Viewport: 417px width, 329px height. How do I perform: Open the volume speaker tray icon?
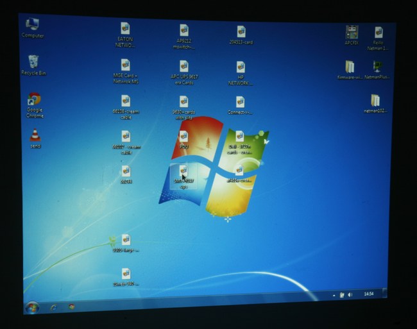350,295
